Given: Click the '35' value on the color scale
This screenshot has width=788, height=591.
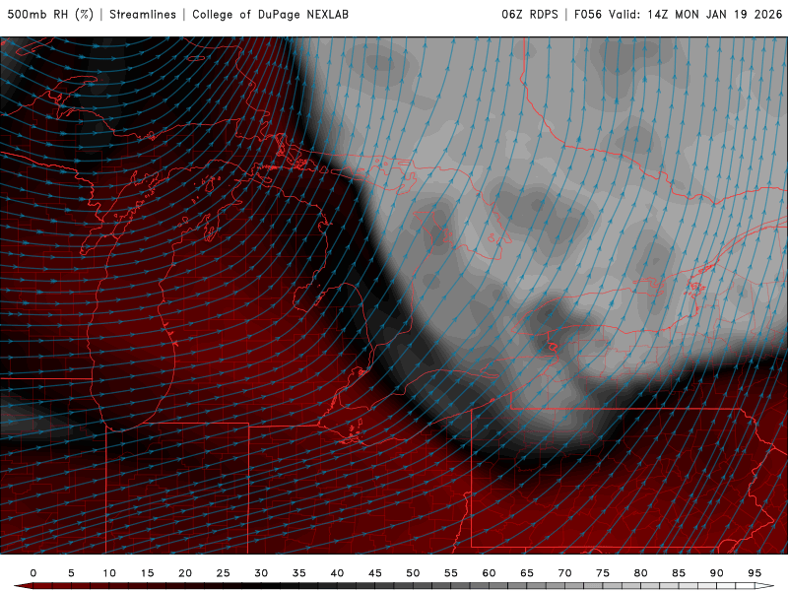Looking at the screenshot, I should tap(299, 573).
